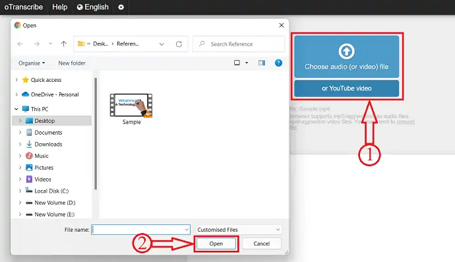Select New Volume (D:)
Viewport: 455px width, 262px height.
pyautogui.click(x=55, y=203)
